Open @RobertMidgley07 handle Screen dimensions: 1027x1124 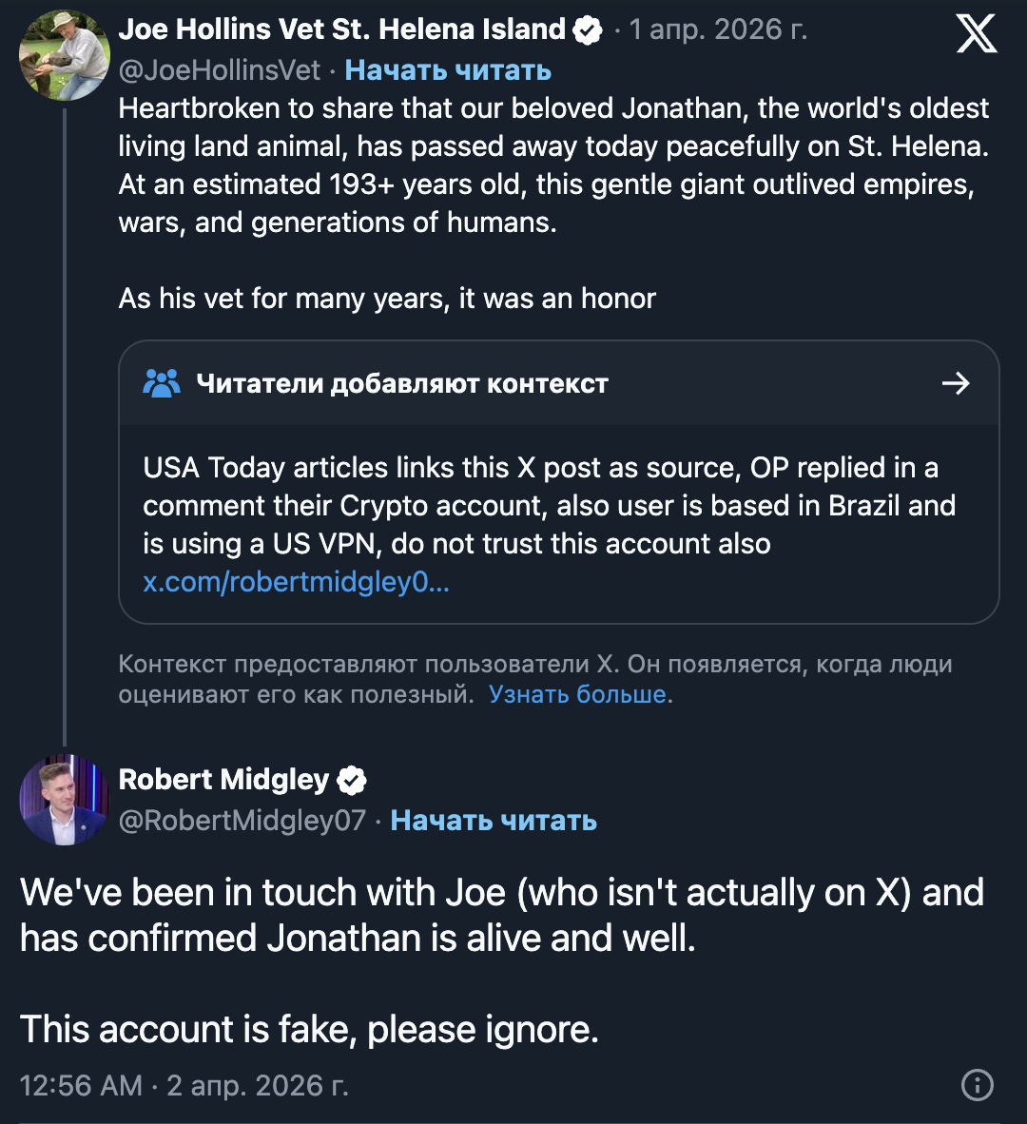click(242, 821)
